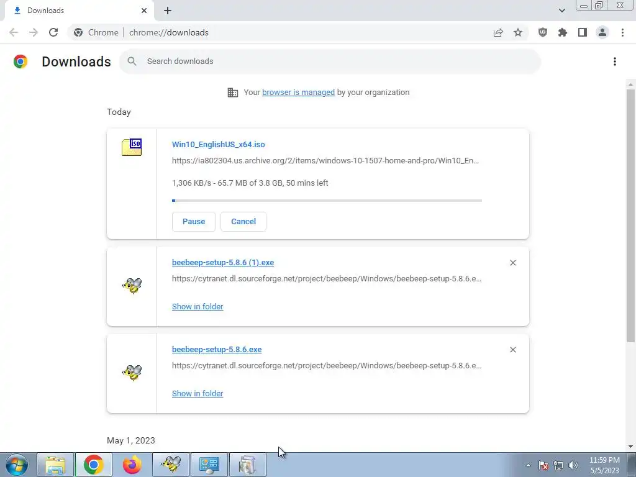Reload the Downloads page
Screen dimensions: 636x477
(x=53, y=32)
